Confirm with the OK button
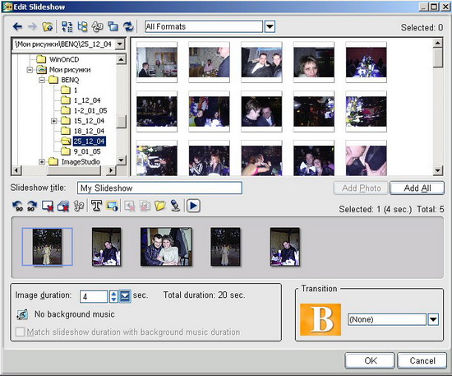452x376 pixels. pos(370,360)
